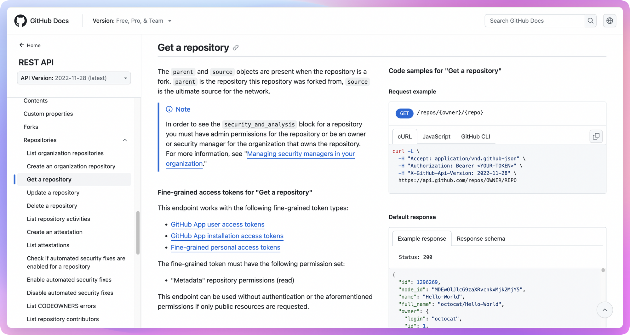Click the sidebar scrollbar thumb
Screen dimensions: 630x335
coord(138,233)
